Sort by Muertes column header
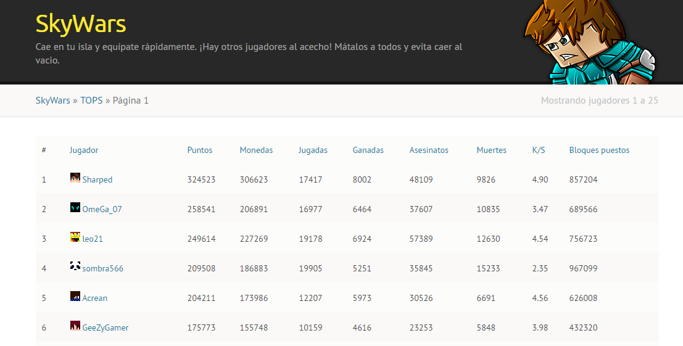Viewport: 683px width, 346px height. [491, 150]
